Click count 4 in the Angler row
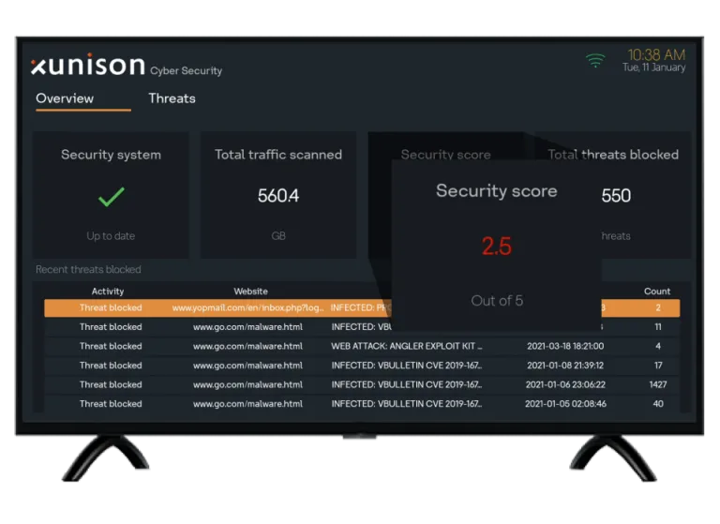The width and height of the screenshot is (720, 524). point(658,346)
